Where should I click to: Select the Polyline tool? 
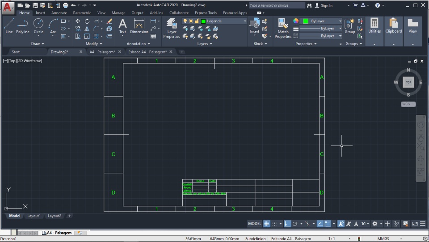pos(23,26)
